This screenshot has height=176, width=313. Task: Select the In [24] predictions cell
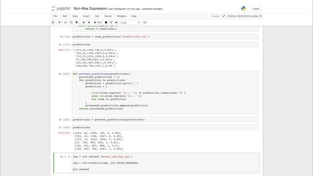click(165, 128)
